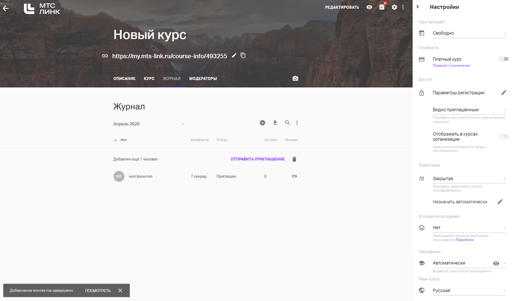The image size is (512, 301).
Task: Click Статус column header
Action: tap(222, 140)
